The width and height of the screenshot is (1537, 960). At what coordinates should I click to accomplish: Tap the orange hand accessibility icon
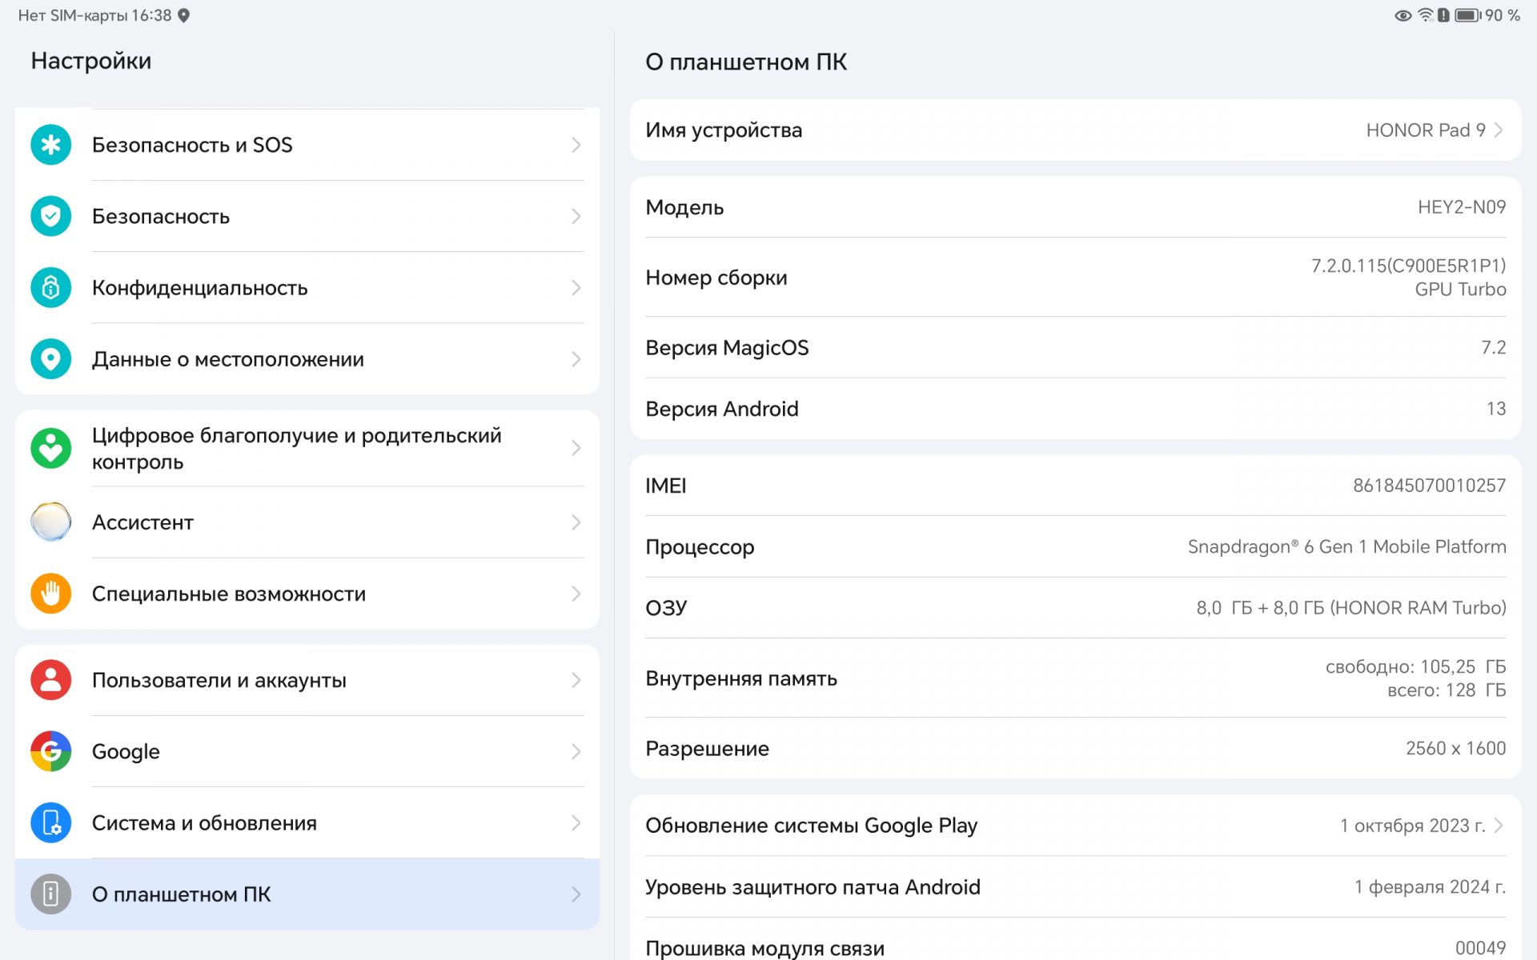[x=50, y=594]
